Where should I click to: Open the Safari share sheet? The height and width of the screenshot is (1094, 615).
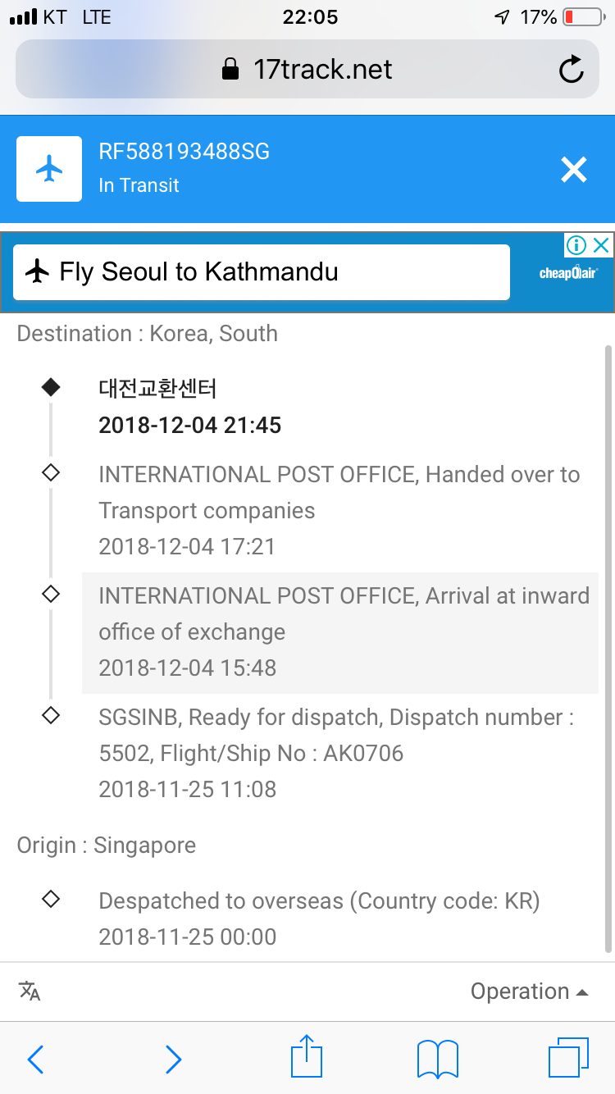307,1057
